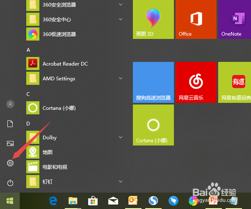The width and height of the screenshot is (251, 209).
Task: Open Outlook from taskbar
Action: coord(133,200)
